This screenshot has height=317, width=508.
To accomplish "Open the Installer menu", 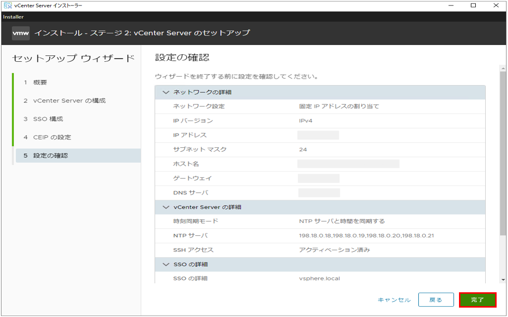I will [13, 17].
